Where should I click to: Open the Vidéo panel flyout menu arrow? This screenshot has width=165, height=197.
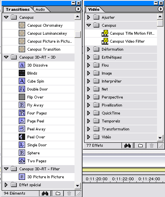coord(161,9)
